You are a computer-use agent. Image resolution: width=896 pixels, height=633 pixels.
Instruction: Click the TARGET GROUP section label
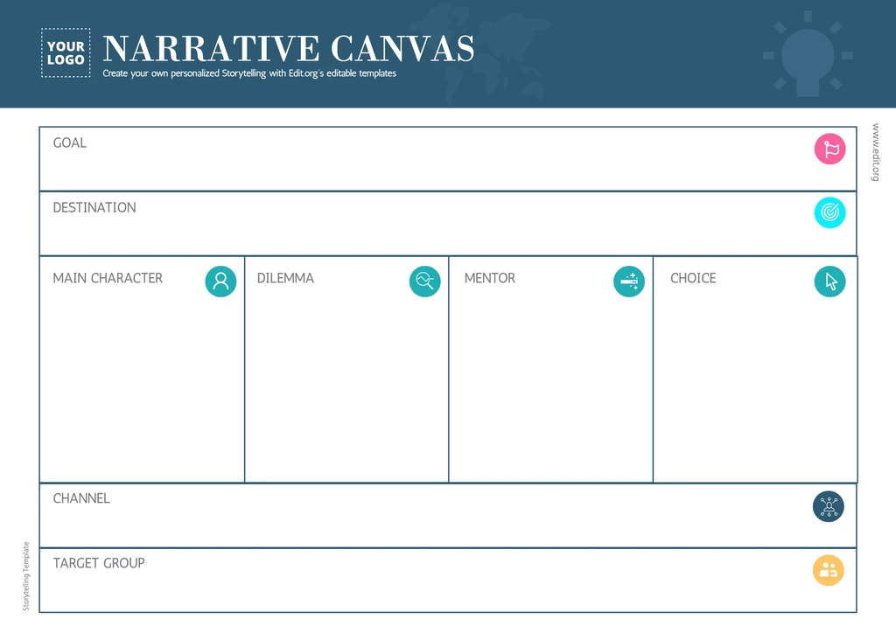tap(99, 563)
